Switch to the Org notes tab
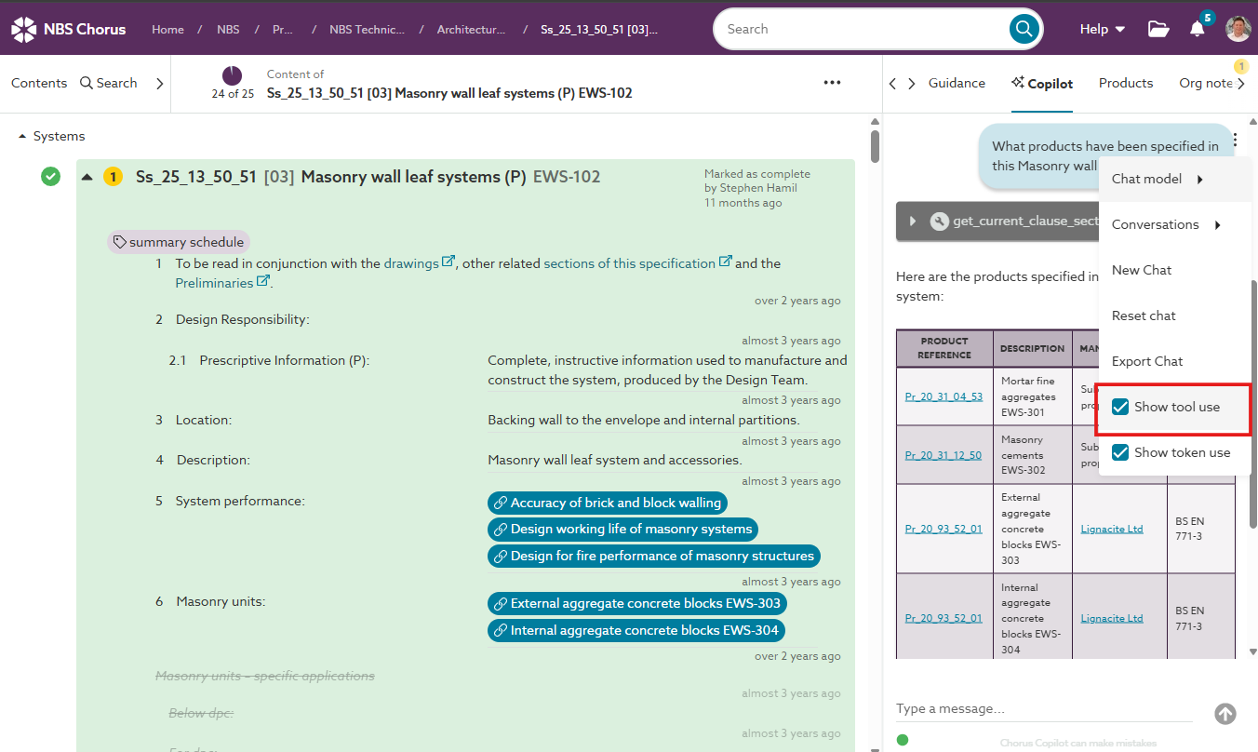This screenshot has height=752, width=1258. (1206, 83)
